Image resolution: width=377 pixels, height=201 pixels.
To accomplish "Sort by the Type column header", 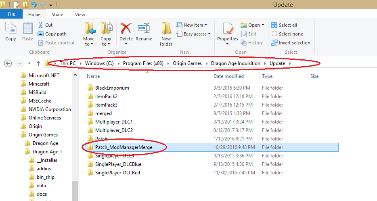I will click(267, 76).
